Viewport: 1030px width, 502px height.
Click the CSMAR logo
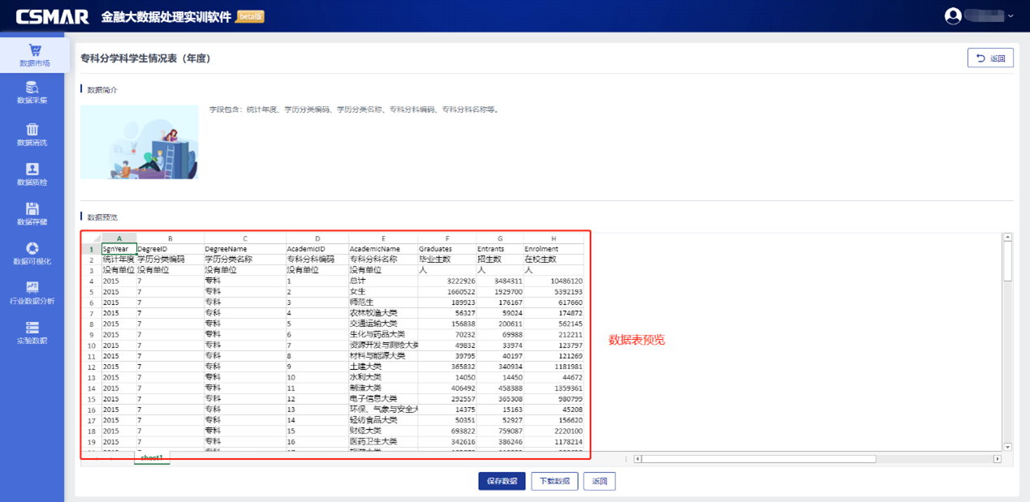[x=52, y=16]
